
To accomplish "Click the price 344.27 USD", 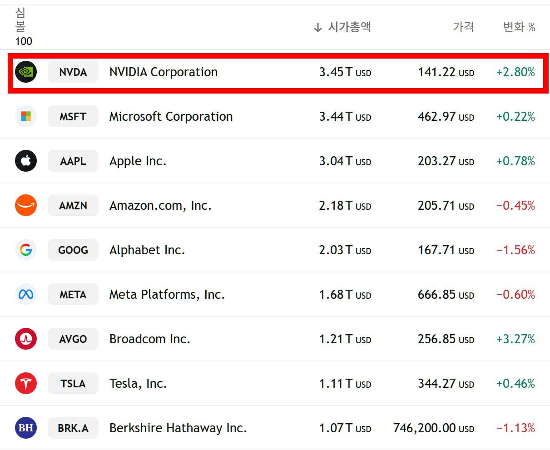I will click(x=446, y=384).
